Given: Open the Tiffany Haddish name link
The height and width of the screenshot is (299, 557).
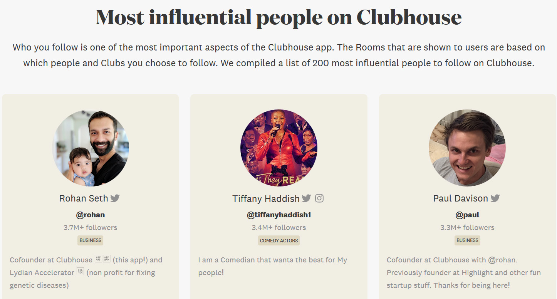Looking at the screenshot, I should [x=266, y=199].
